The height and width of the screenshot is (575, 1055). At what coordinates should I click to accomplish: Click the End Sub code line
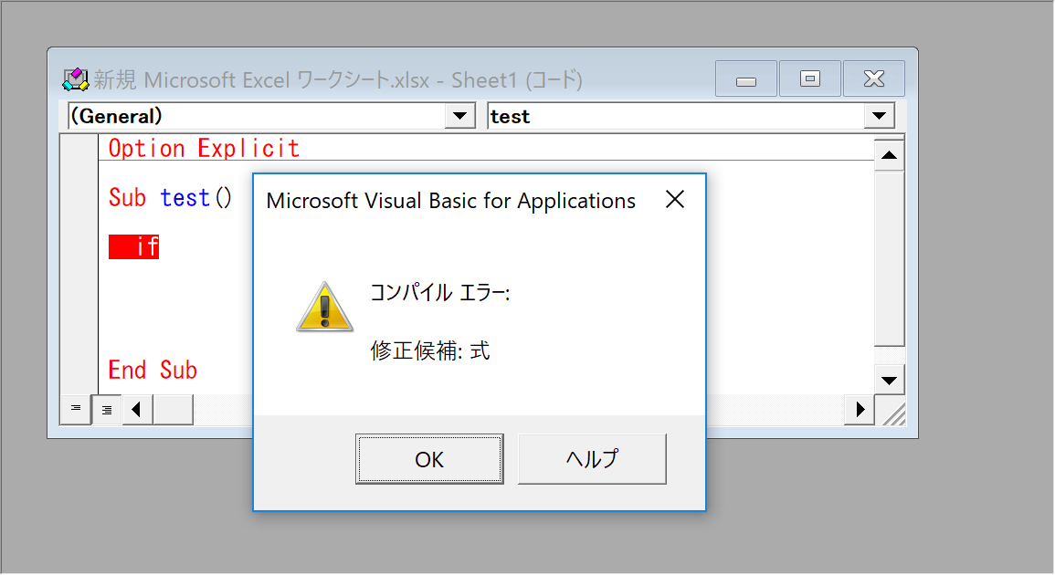[153, 370]
